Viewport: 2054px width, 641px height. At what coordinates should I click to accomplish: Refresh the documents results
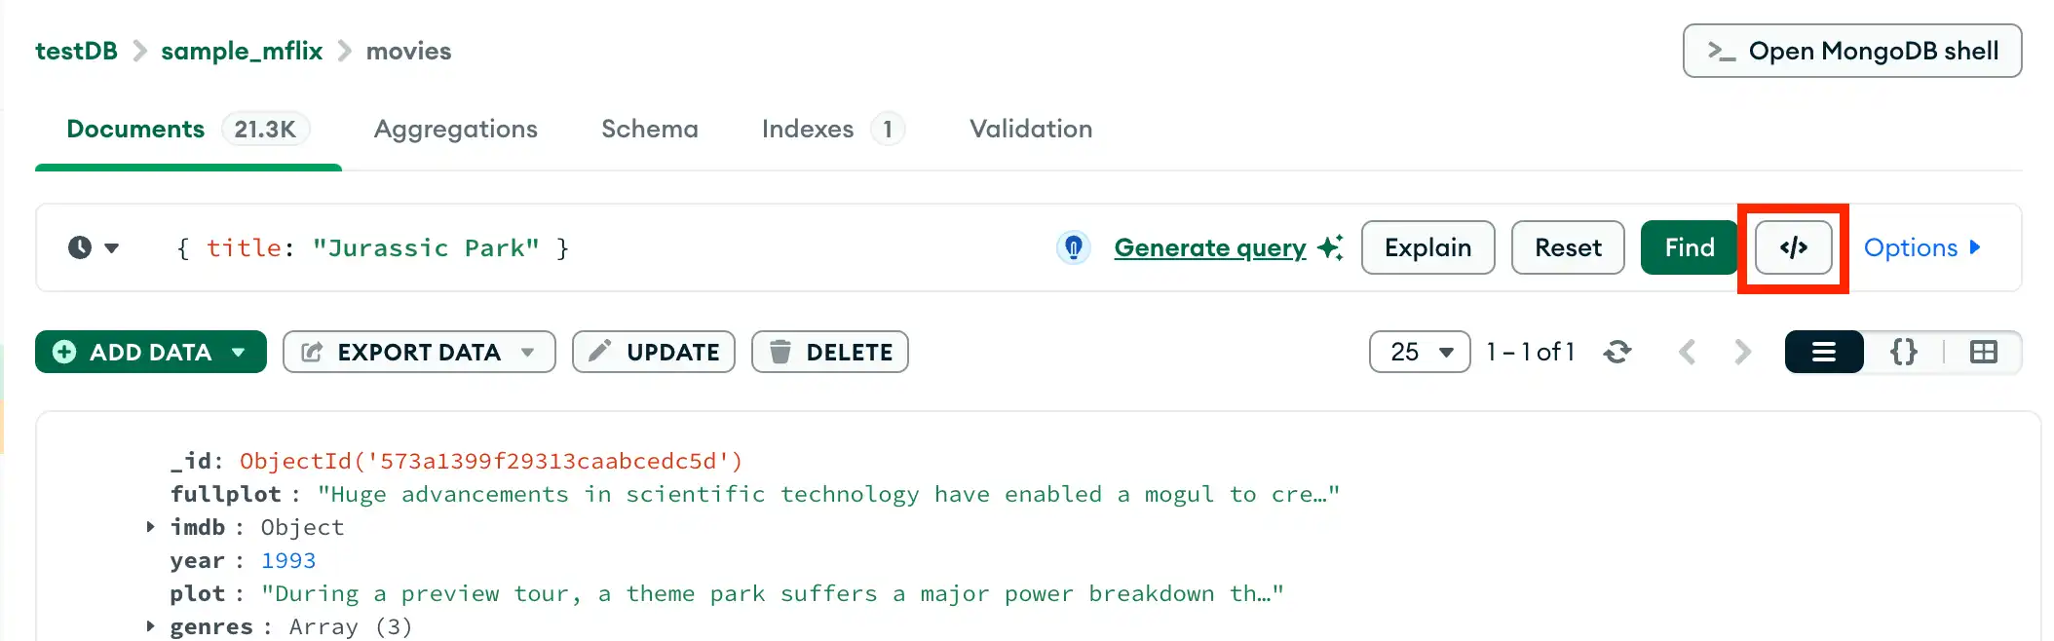click(1617, 352)
